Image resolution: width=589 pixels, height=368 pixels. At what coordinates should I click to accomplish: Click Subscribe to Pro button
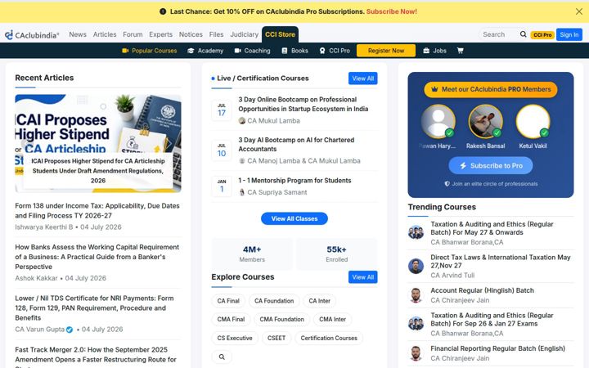pos(491,165)
